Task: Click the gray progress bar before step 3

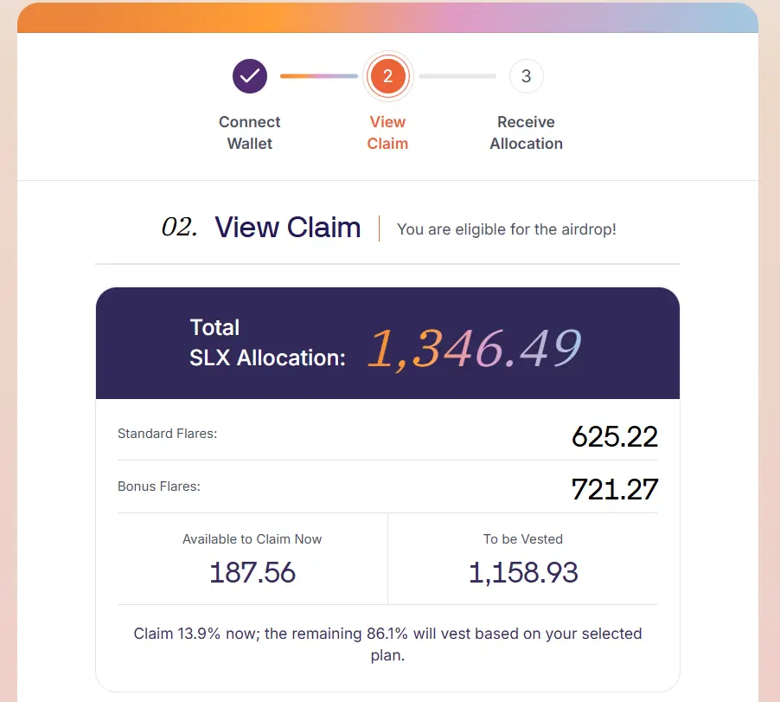Action: [457, 76]
